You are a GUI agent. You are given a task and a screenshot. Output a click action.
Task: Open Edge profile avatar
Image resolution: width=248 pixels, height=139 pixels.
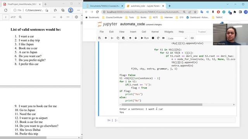click(x=71, y=10)
